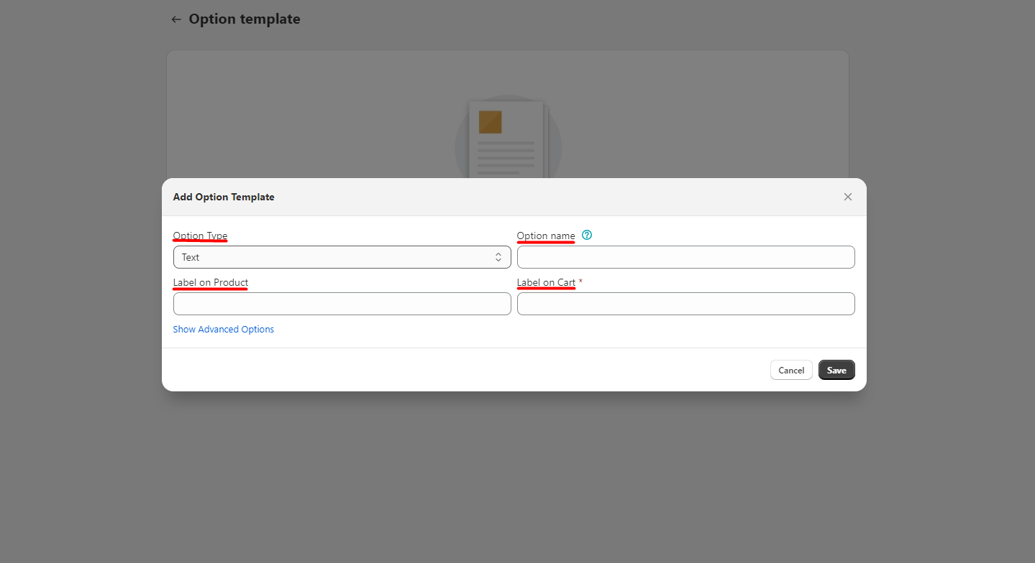This screenshot has width=1035, height=563.
Task: Select the Label on Cart input box
Action: pyautogui.click(x=685, y=304)
